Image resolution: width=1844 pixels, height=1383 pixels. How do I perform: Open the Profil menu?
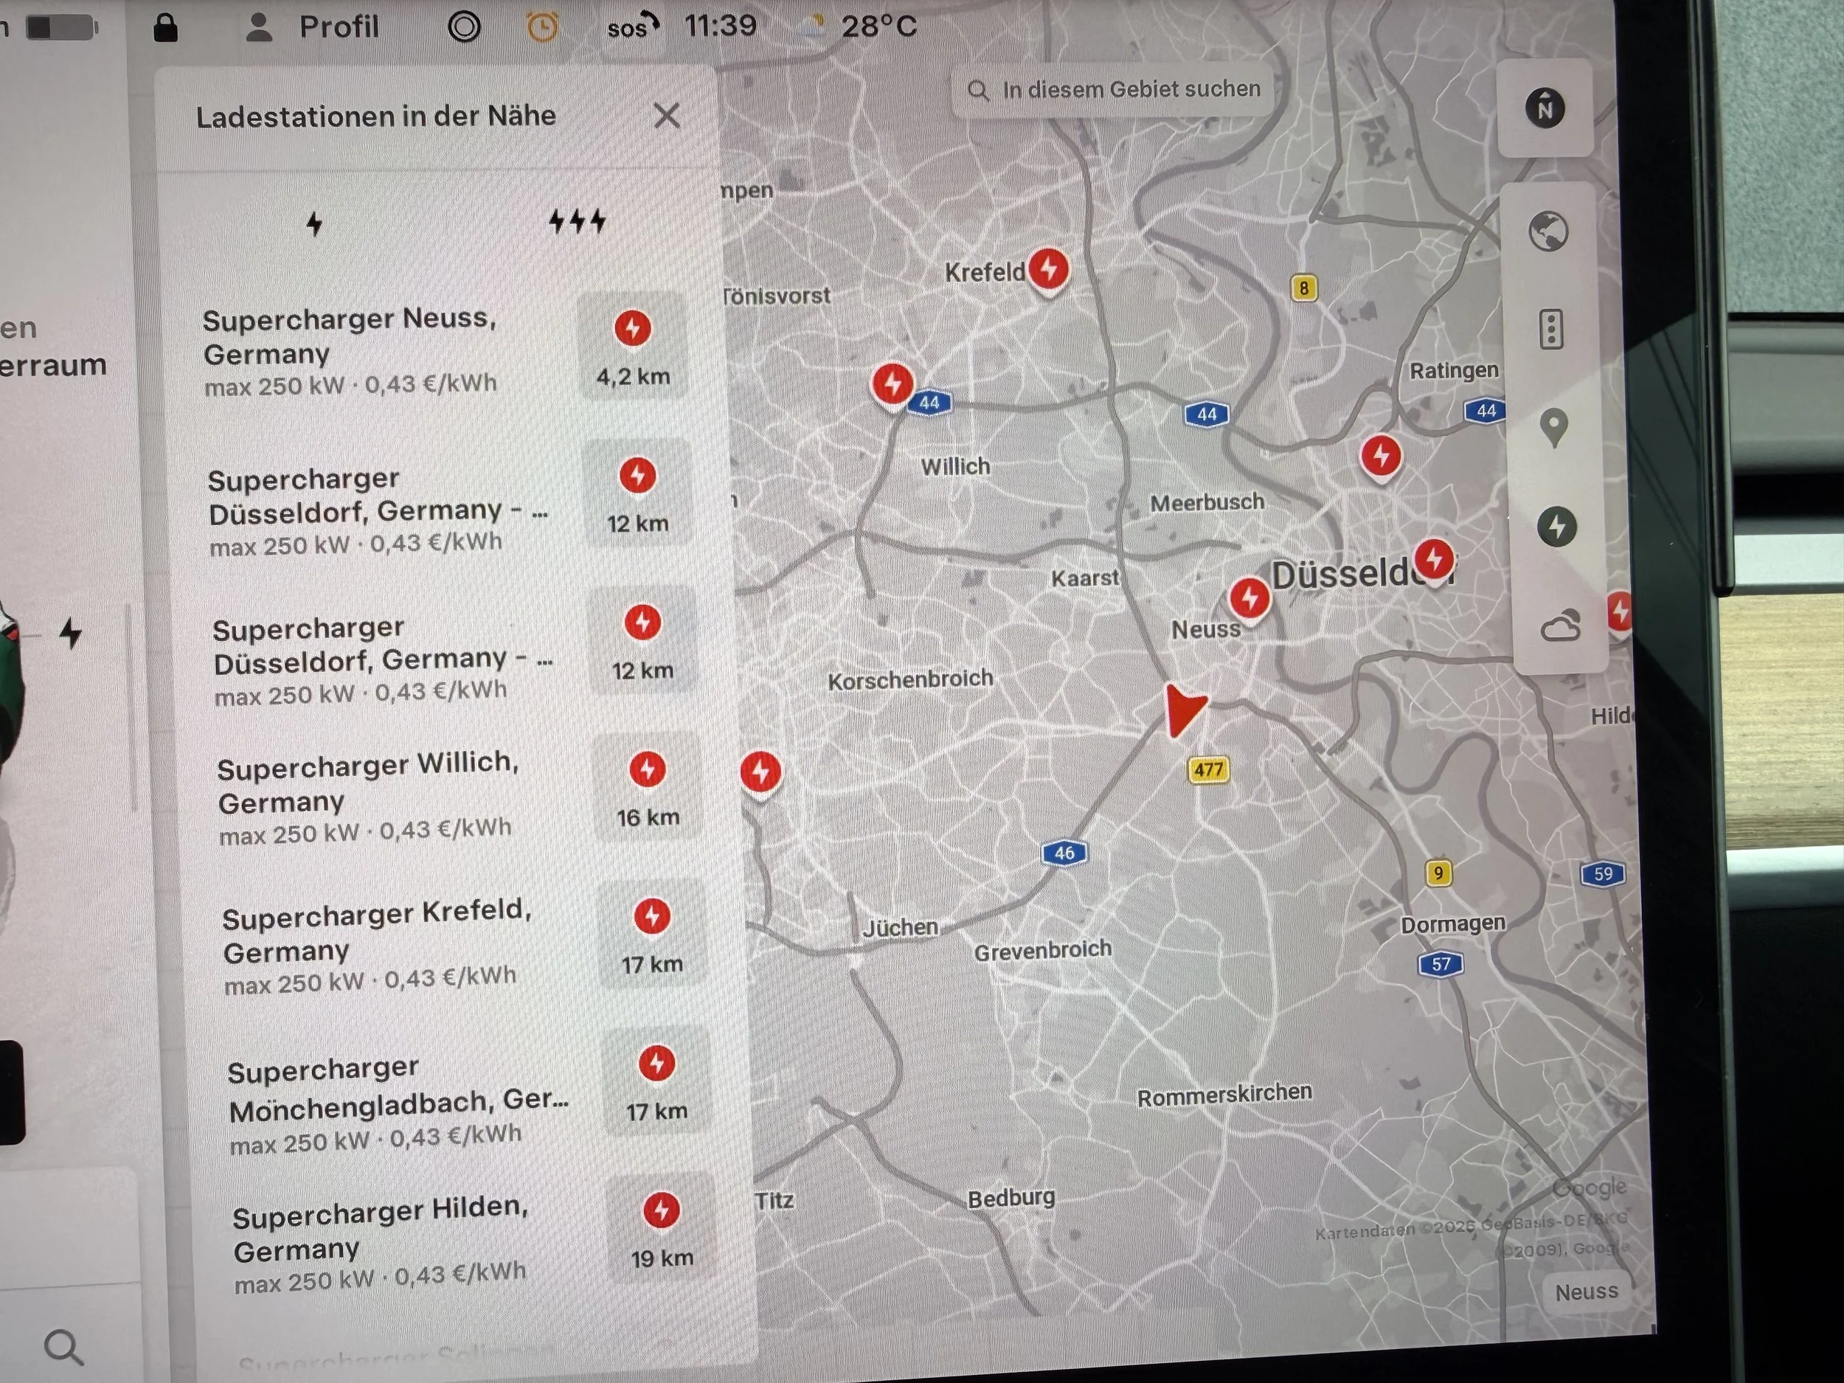pyautogui.click(x=313, y=27)
